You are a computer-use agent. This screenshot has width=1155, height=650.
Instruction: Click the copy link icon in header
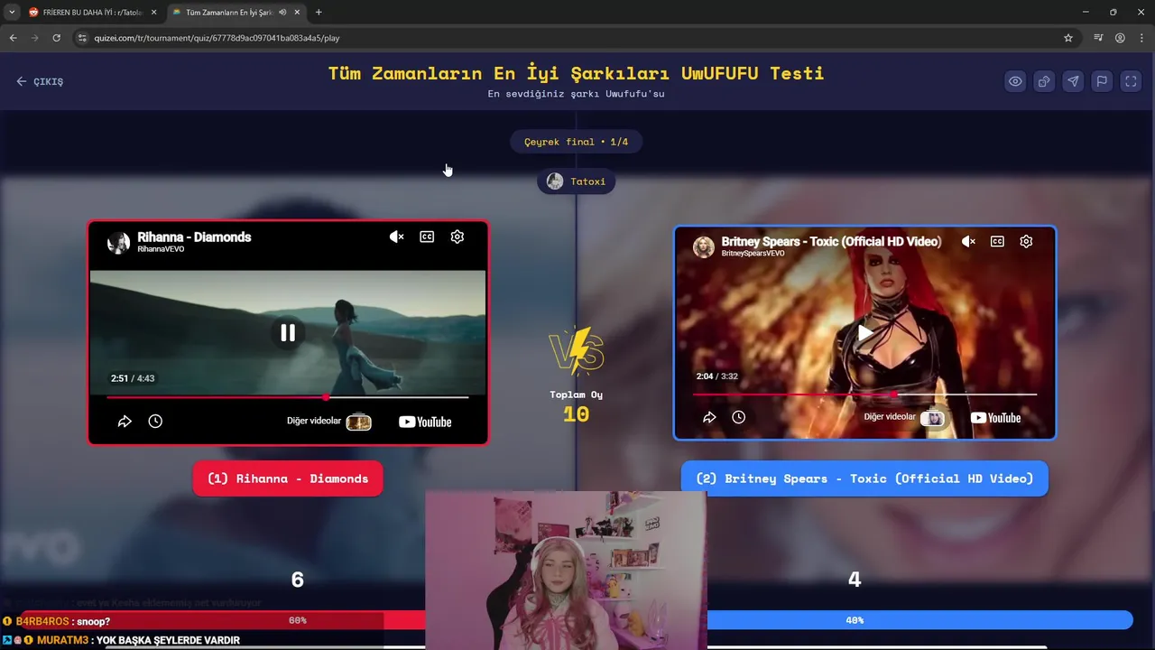click(1044, 81)
